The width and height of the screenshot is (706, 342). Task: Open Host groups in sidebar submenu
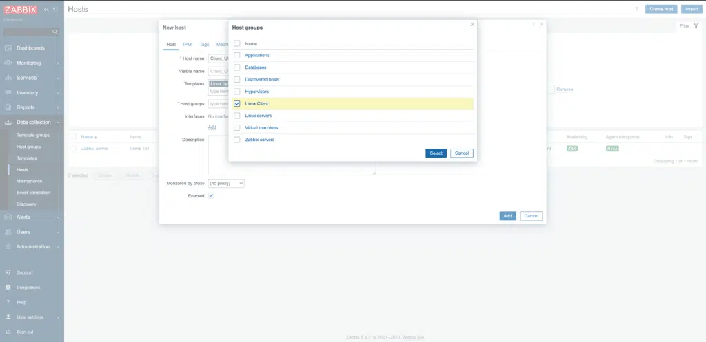click(x=28, y=147)
